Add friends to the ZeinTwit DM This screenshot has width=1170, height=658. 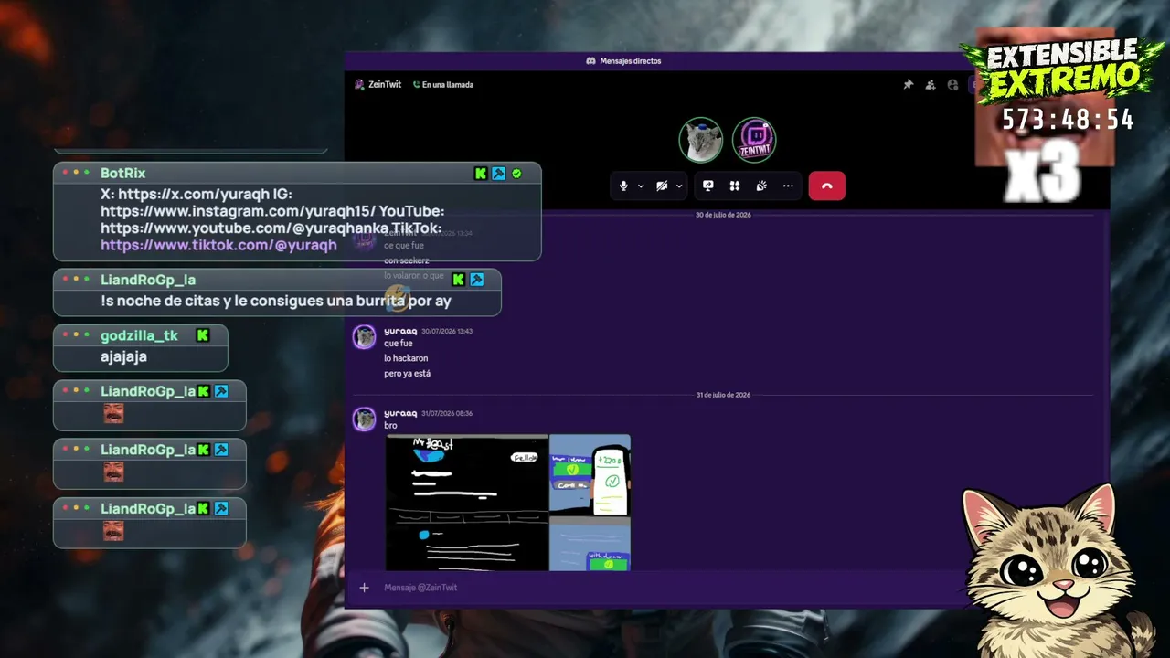931,84
